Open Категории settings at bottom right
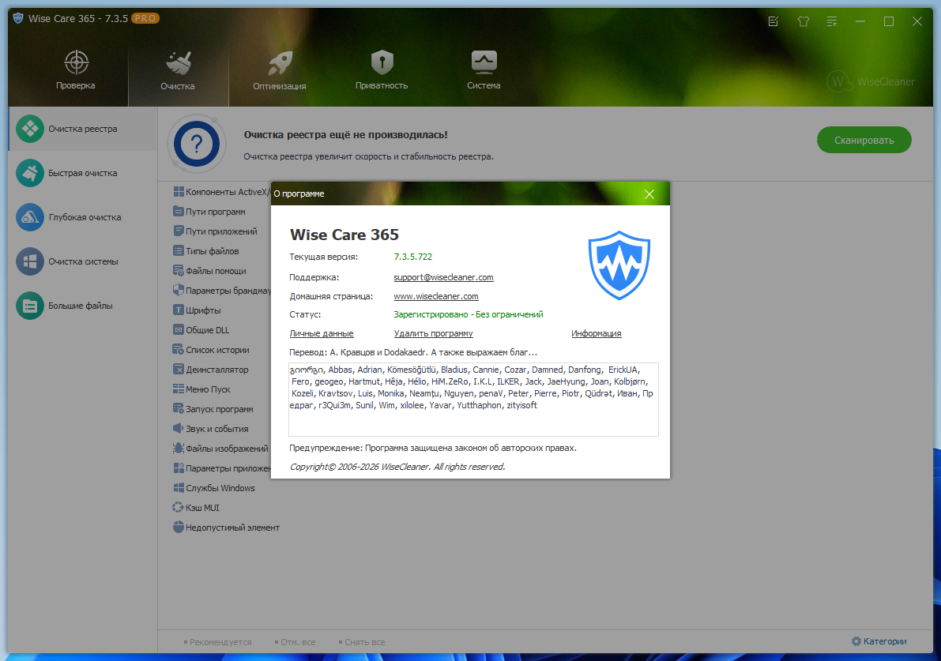 (879, 641)
